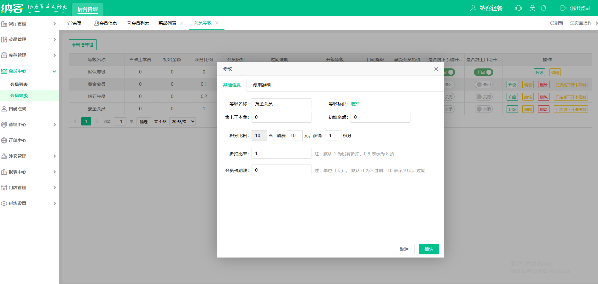Click the 选择 link for 等级标识

click(355, 104)
